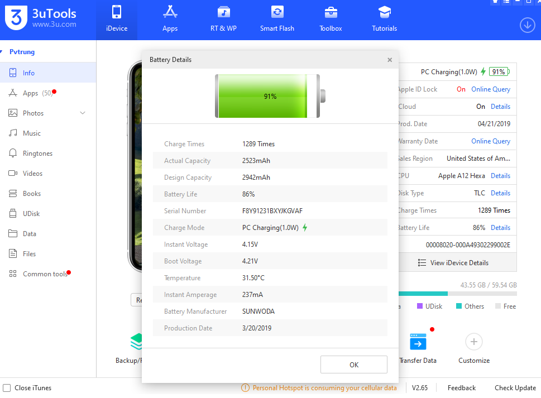Click the storage usage bar
The width and height of the screenshot is (541, 398).
pyautogui.click(x=457, y=294)
